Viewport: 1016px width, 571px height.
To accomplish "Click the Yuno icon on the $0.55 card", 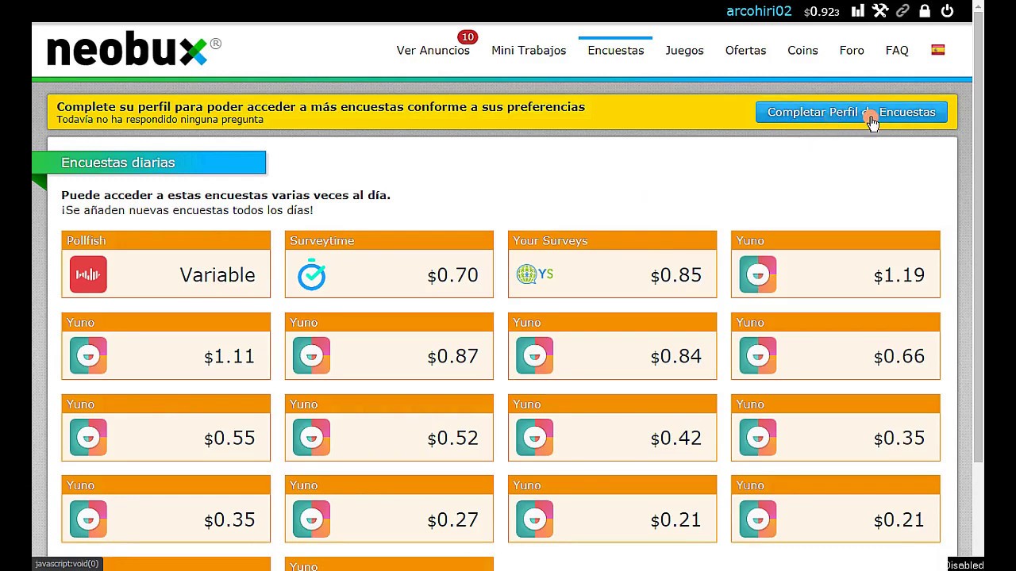I will pyautogui.click(x=88, y=438).
